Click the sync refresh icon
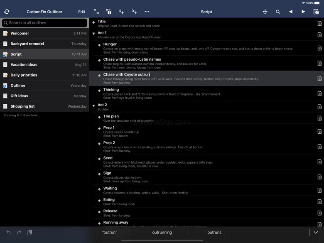This screenshot has width=324, height=243. pyautogui.click(x=7, y=12)
